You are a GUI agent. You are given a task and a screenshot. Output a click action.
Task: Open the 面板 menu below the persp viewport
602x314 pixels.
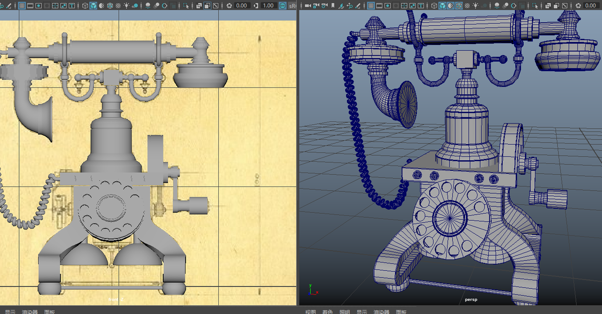coord(401,310)
